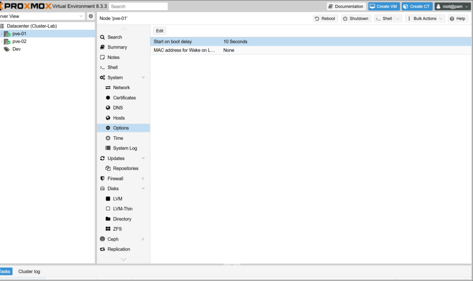Open the Firewall section
This screenshot has width=473, height=281.
[x=115, y=179]
